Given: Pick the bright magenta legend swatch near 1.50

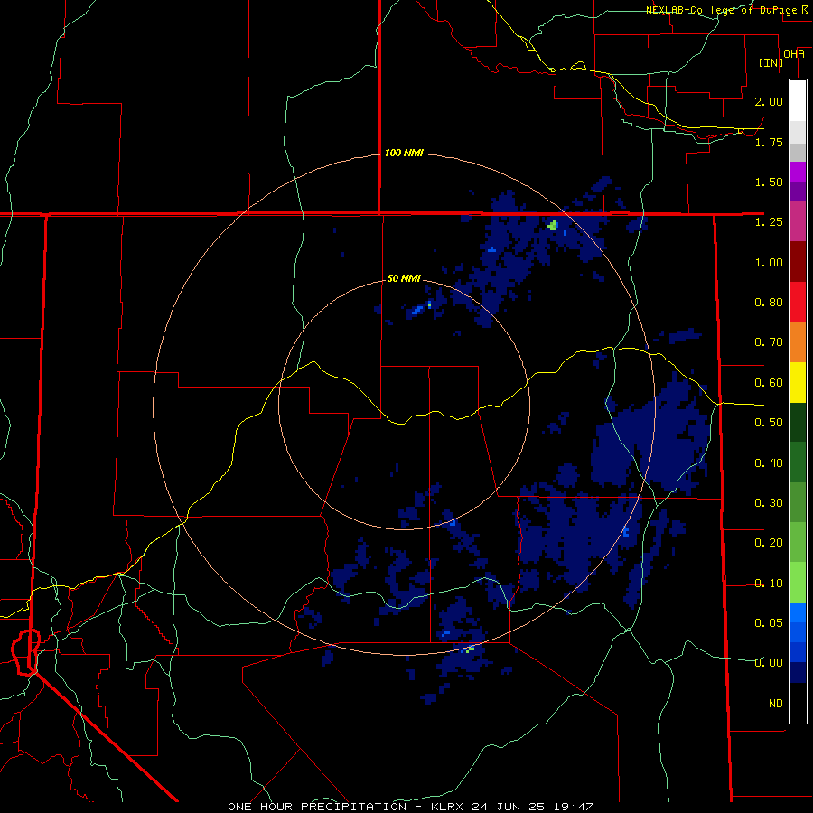Looking at the screenshot, I should [798, 172].
